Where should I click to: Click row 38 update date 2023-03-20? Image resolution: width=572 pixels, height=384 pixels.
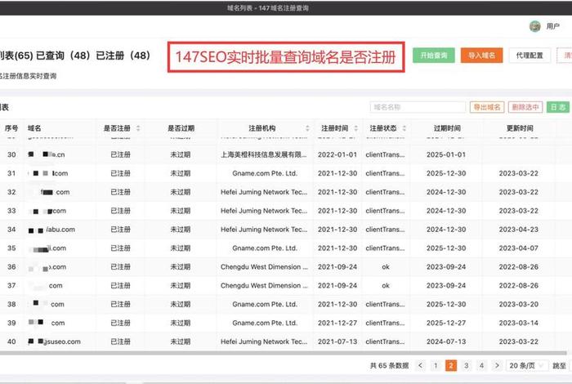point(519,304)
